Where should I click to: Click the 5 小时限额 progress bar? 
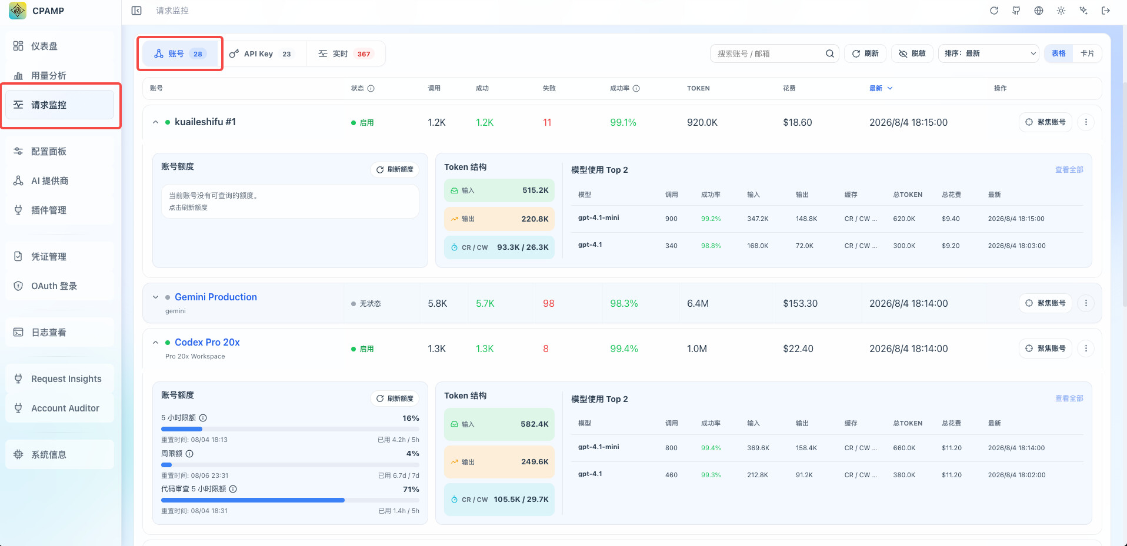tap(290, 429)
